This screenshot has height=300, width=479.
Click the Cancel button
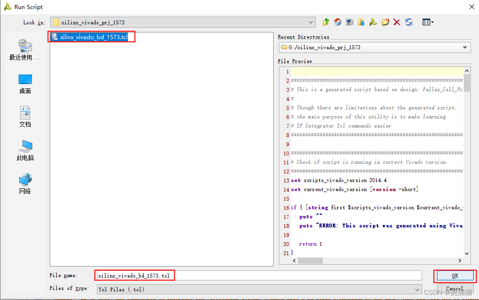454,289
